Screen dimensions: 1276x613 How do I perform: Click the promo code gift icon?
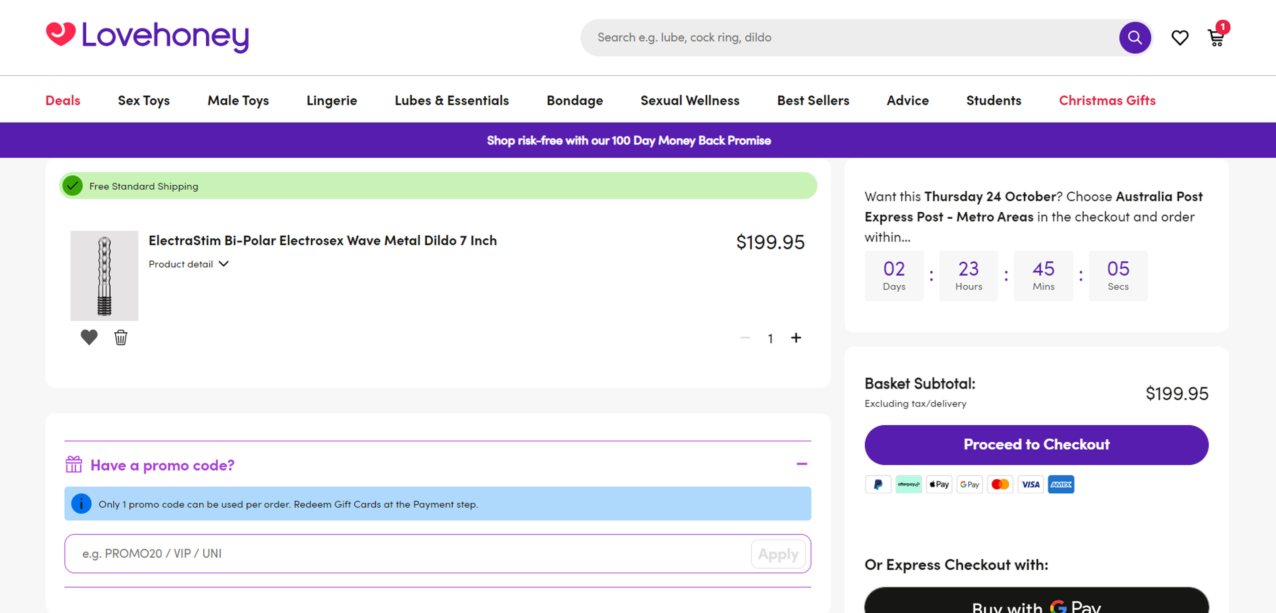pos(74,465)
